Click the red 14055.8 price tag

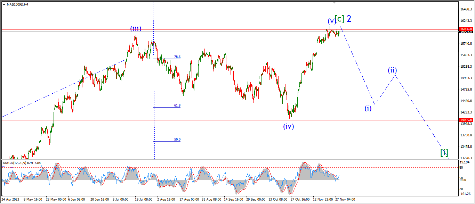tap(466, 120)
